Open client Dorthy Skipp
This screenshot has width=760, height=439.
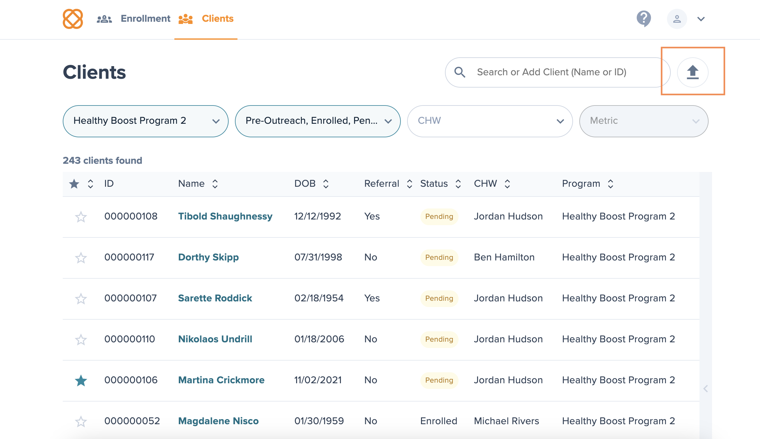[208, 257]
